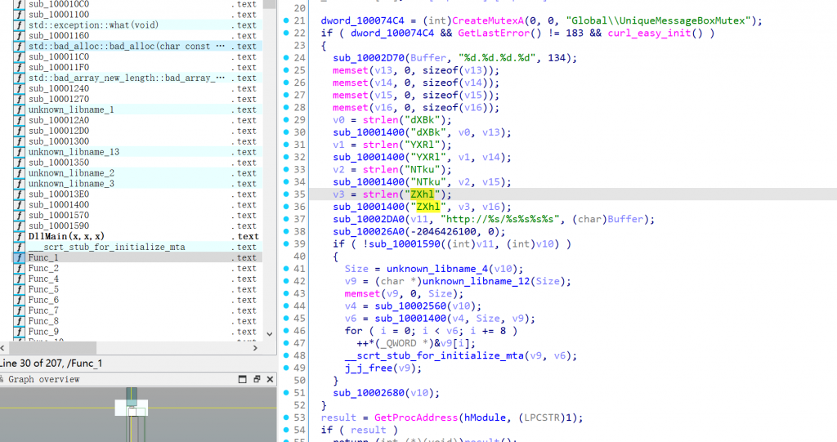Select sub_10001590 in functions list

coord(137,225)
